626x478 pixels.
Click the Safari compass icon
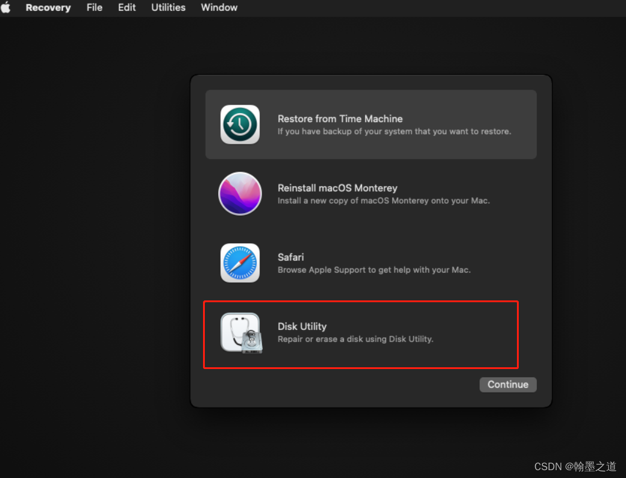coord(240,263)
